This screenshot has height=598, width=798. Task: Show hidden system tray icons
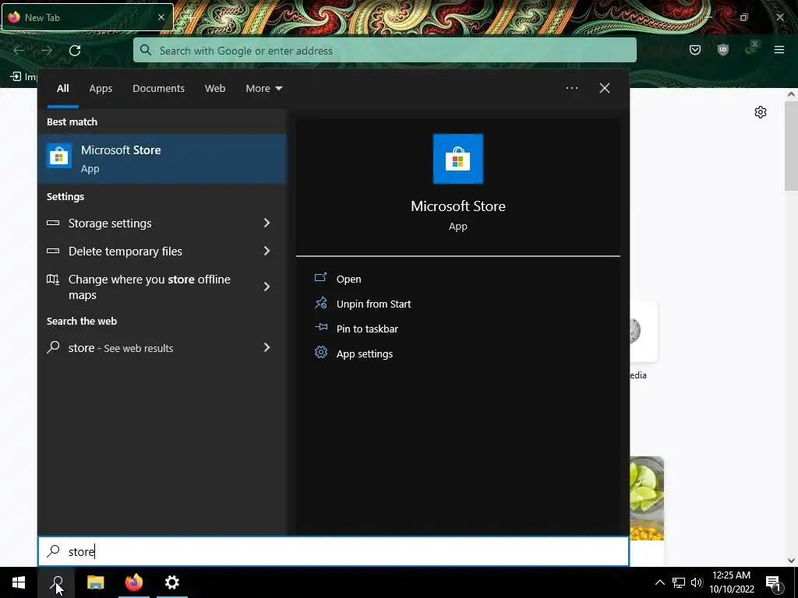(659, 582)
